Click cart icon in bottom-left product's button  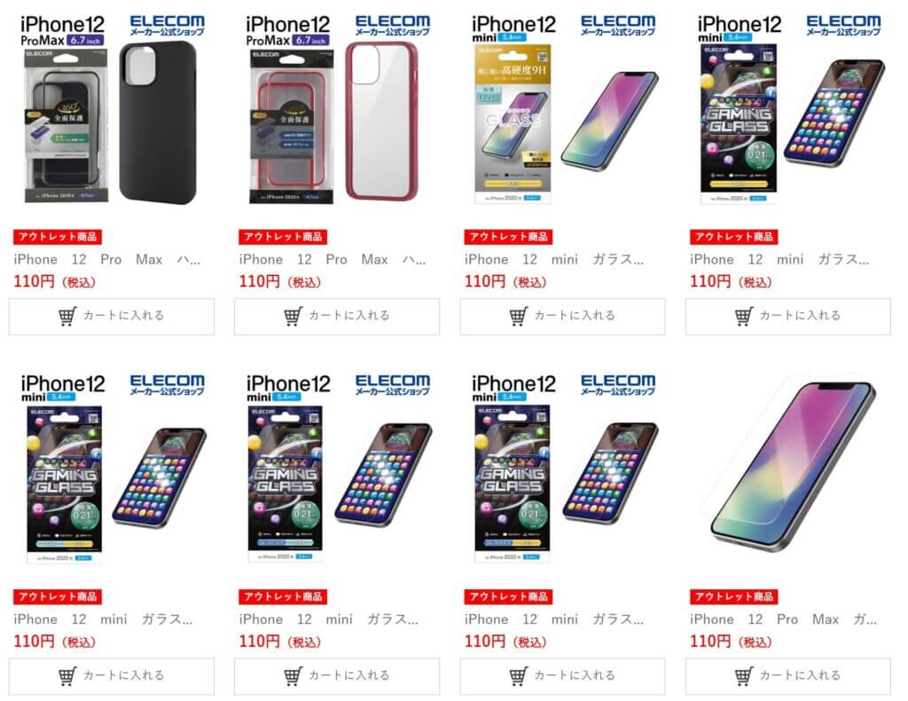[x=67, y=676]
